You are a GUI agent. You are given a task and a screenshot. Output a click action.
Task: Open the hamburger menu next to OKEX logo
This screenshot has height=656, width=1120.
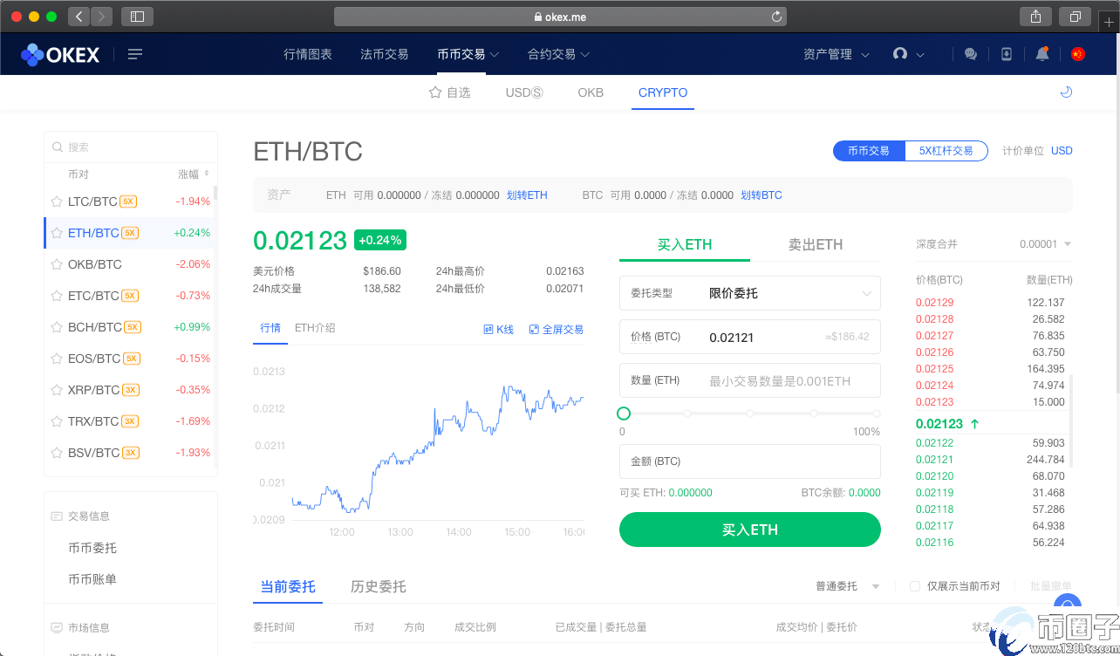[134, 54]
